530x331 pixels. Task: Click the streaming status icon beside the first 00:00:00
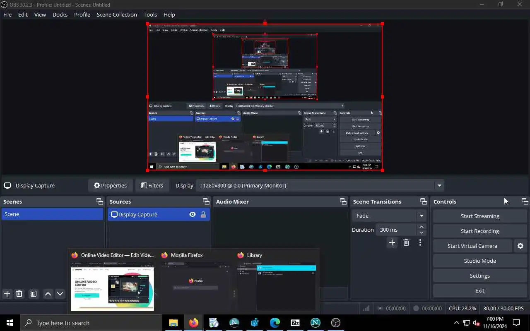click(x=380, y=308)
